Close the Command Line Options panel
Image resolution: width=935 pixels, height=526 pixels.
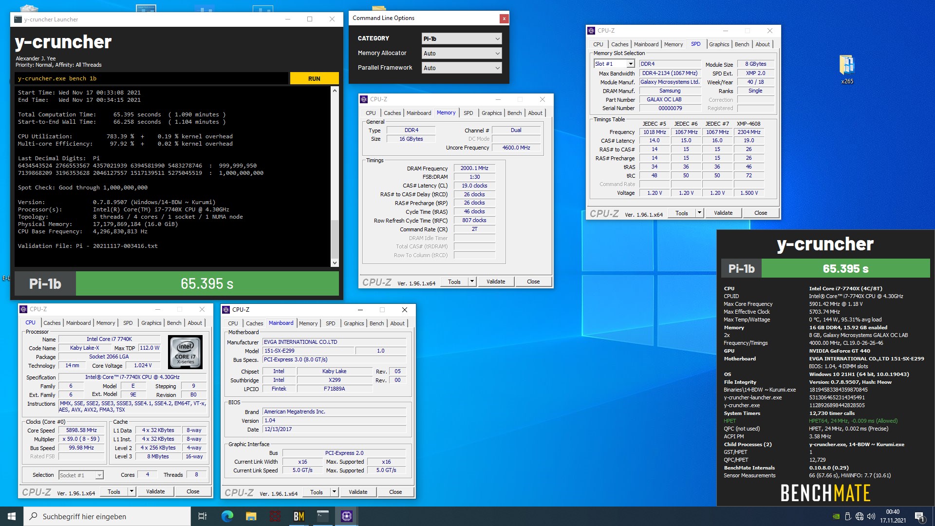coord(504,19)
